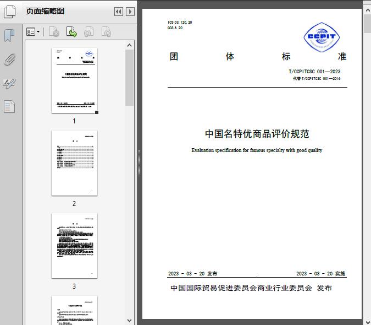Open thumbnail options dropdown menu
The height and width of the screenshot is (325, 371).
(x=33, y=32)
